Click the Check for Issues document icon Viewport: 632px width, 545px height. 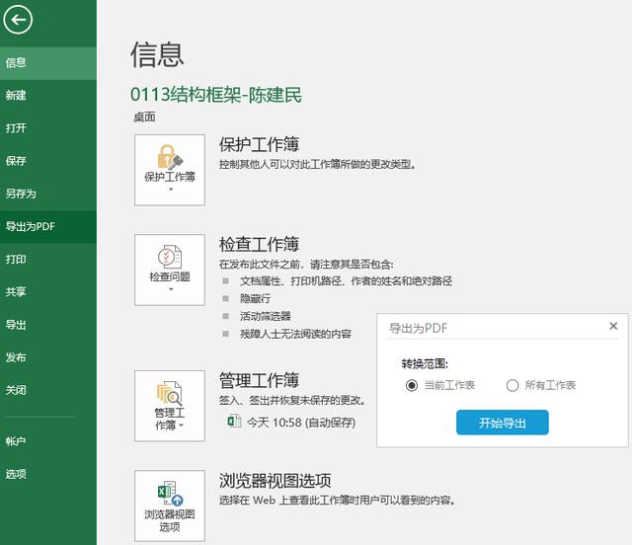click(170, 257)
